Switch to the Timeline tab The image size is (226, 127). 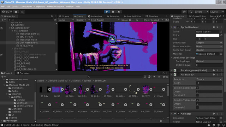click(x=152, y=17)
